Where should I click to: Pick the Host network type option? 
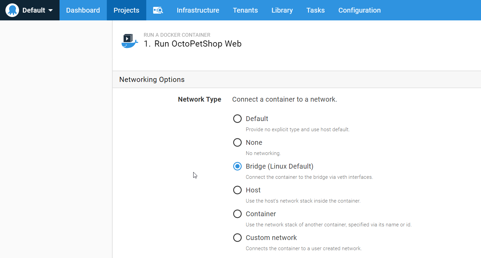click(237, 190)
